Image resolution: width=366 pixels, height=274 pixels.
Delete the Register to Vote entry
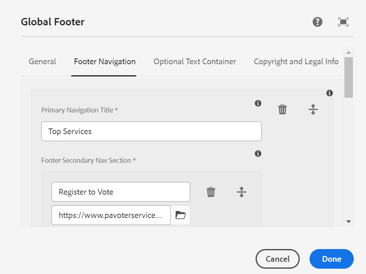pos(211,192)
